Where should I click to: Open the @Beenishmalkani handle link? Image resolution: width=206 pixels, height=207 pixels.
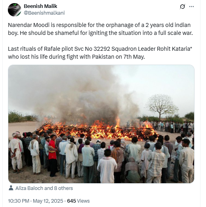[x=44, y=13]
